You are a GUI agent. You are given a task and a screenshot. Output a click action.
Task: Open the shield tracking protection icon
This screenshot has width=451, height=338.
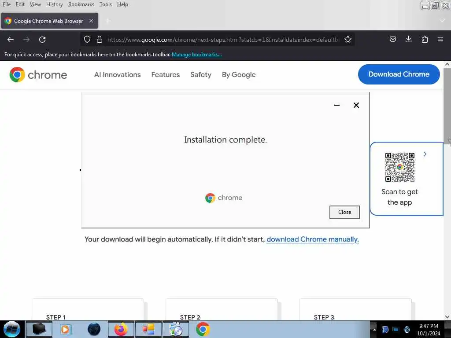87,39
